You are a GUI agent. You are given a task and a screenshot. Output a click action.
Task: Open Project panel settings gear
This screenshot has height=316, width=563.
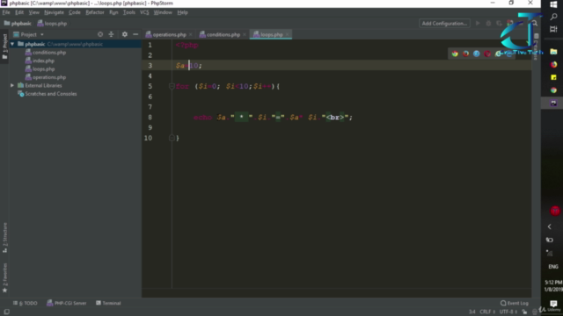pyautogui.click(x=125, y=34)
